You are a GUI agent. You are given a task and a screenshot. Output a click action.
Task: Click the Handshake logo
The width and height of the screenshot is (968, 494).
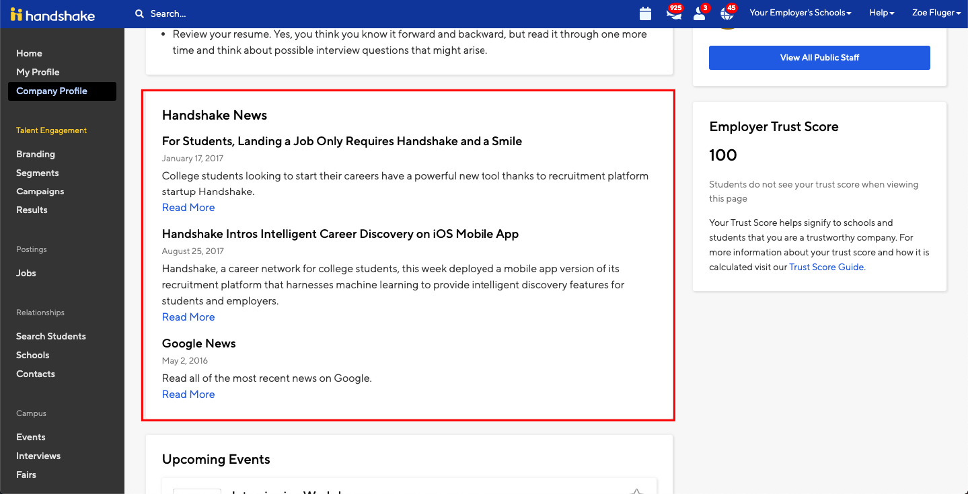[53, 14]
